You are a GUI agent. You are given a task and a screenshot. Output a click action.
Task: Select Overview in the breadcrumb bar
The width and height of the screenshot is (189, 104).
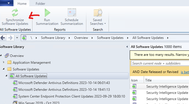pos(81,38)
